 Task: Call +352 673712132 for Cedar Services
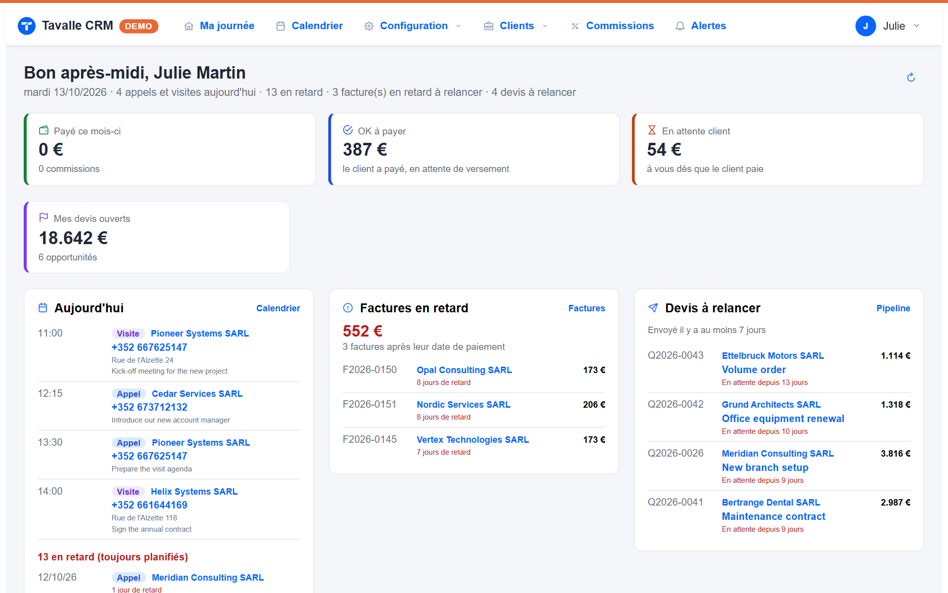pyautogui.click(x=149, y=407)
